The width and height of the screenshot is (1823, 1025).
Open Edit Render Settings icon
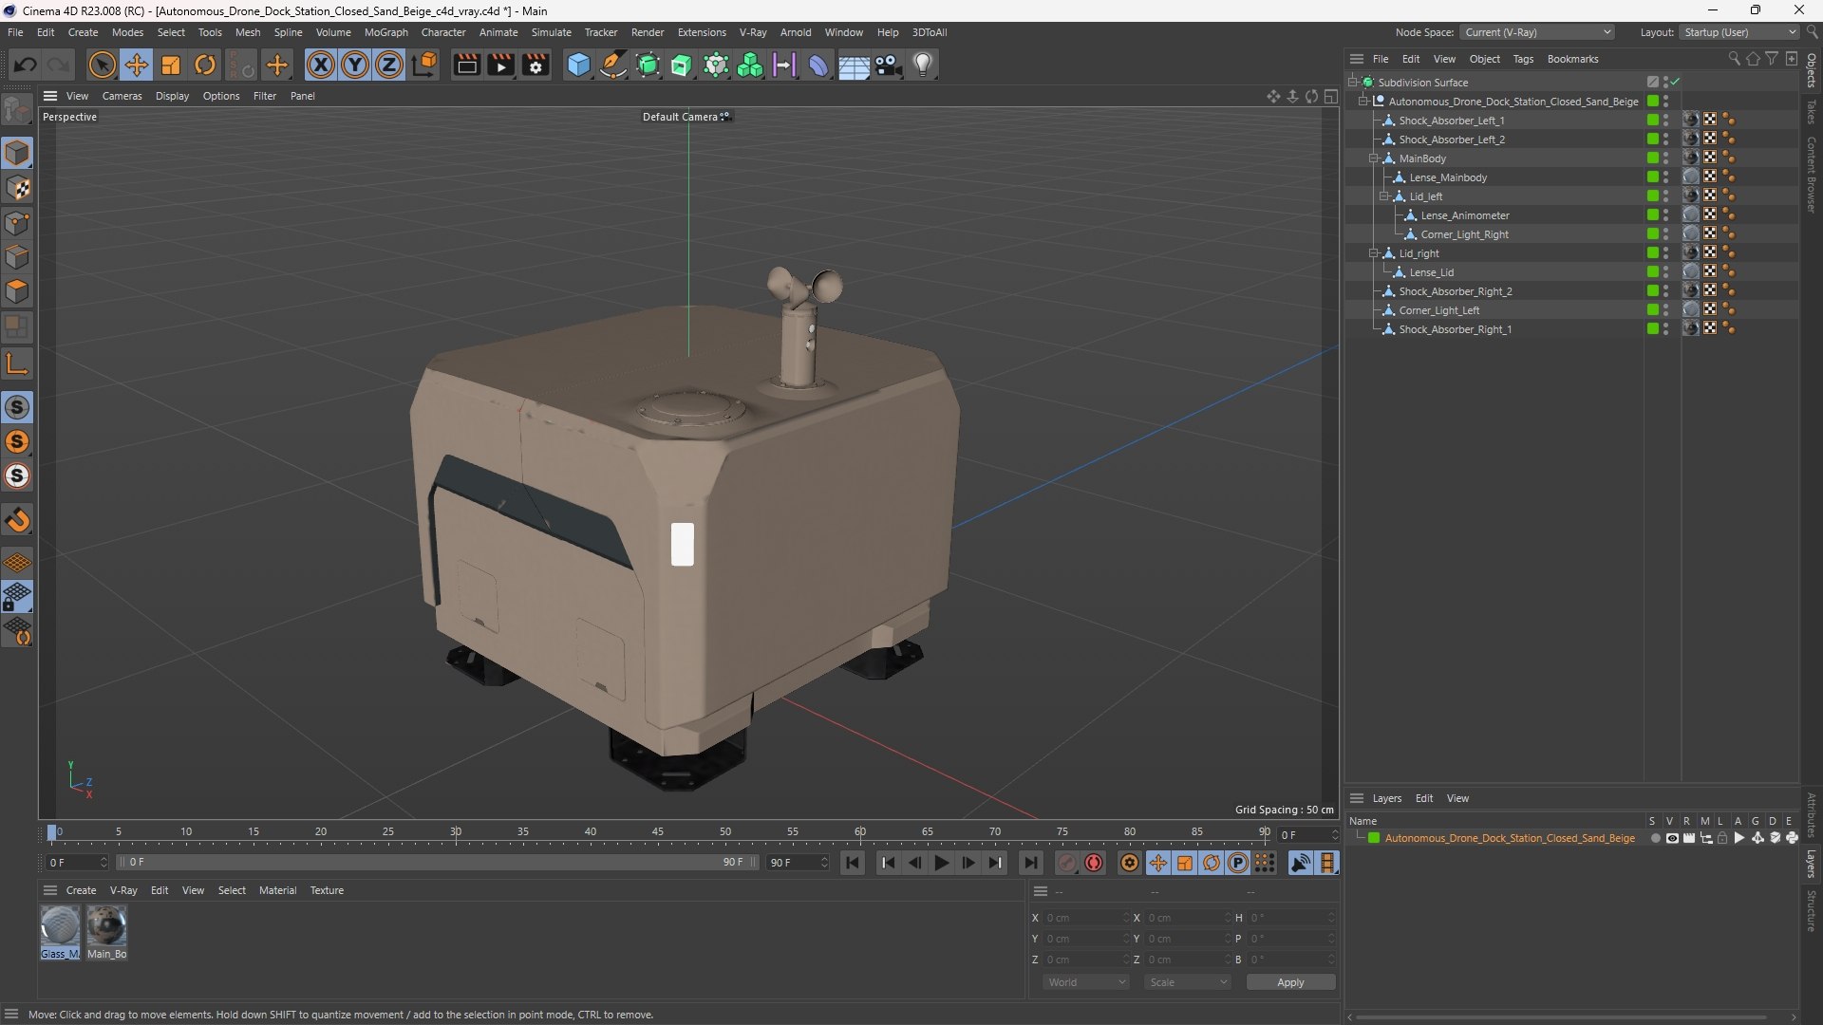536,65
